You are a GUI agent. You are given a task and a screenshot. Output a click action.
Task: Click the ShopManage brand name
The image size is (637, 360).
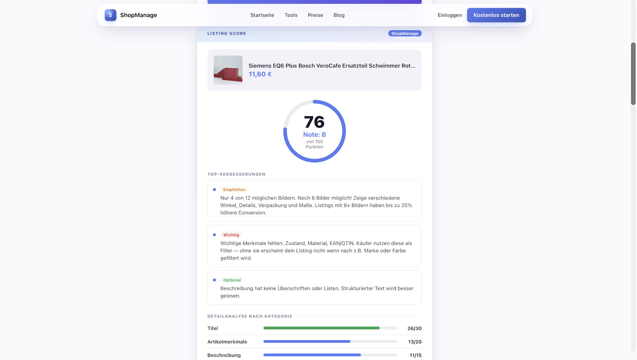[139, 15]
